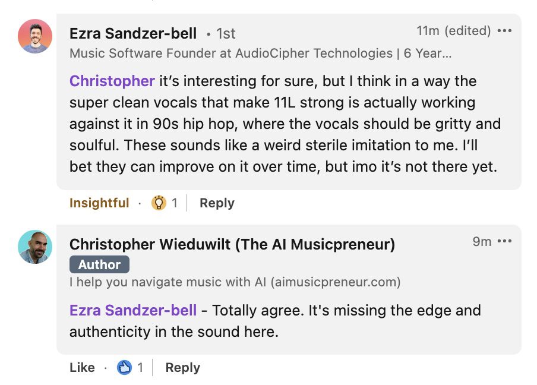The height and width of the screenshot is (385, 537).
Task: Click the 9m timestamp on Christopher's reply
Action: [x=482, y=241]
